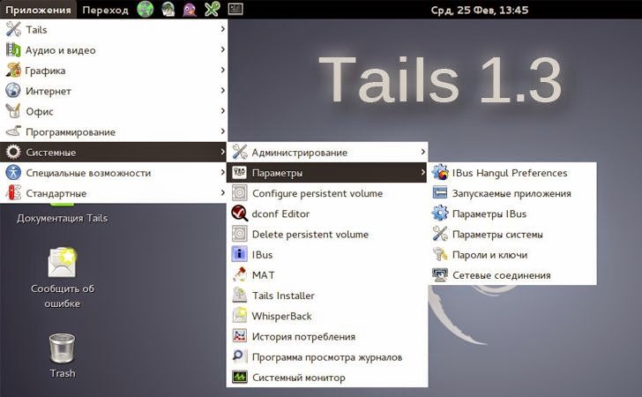
Task: Expand the Графика submenu arrow
Action: tap(222, 70)
